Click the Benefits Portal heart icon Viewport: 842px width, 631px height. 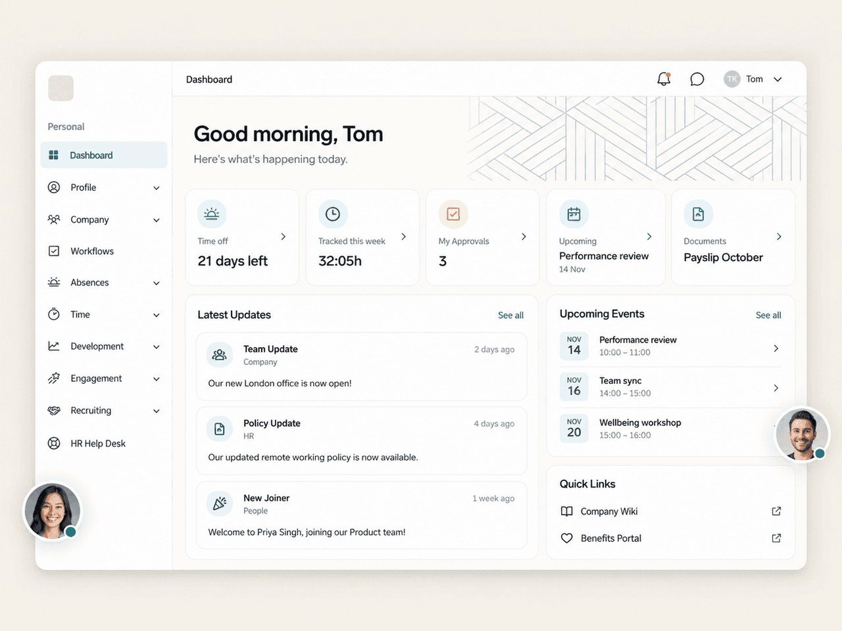(x=566, y=538)
